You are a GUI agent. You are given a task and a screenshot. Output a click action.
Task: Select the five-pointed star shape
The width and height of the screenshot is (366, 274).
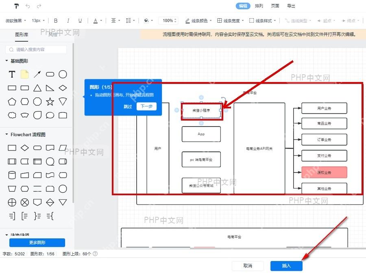[x=50, y=101]
